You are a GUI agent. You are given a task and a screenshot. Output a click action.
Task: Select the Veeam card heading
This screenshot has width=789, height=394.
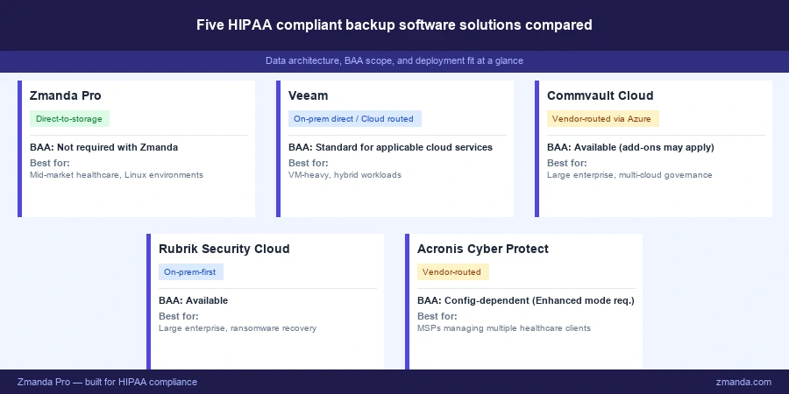(308, 95)
